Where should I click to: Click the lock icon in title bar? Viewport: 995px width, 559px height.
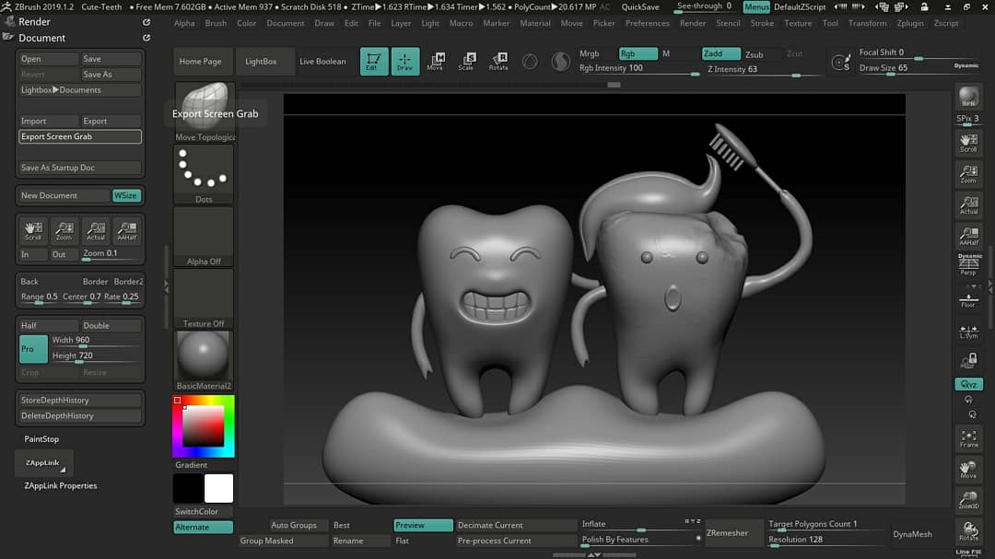pos(924,7)
